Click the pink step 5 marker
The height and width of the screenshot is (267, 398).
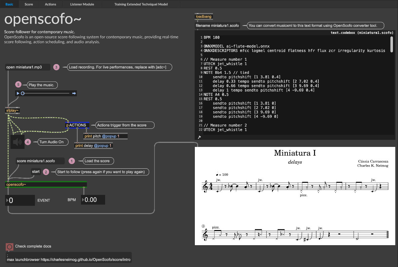(18, 85)
